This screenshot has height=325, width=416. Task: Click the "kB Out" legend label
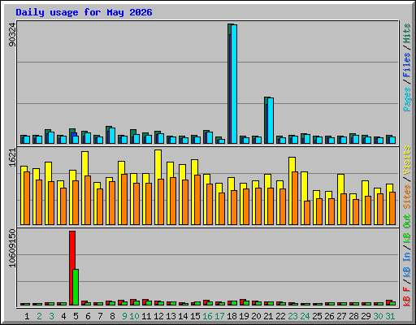[x=406, y=228]
